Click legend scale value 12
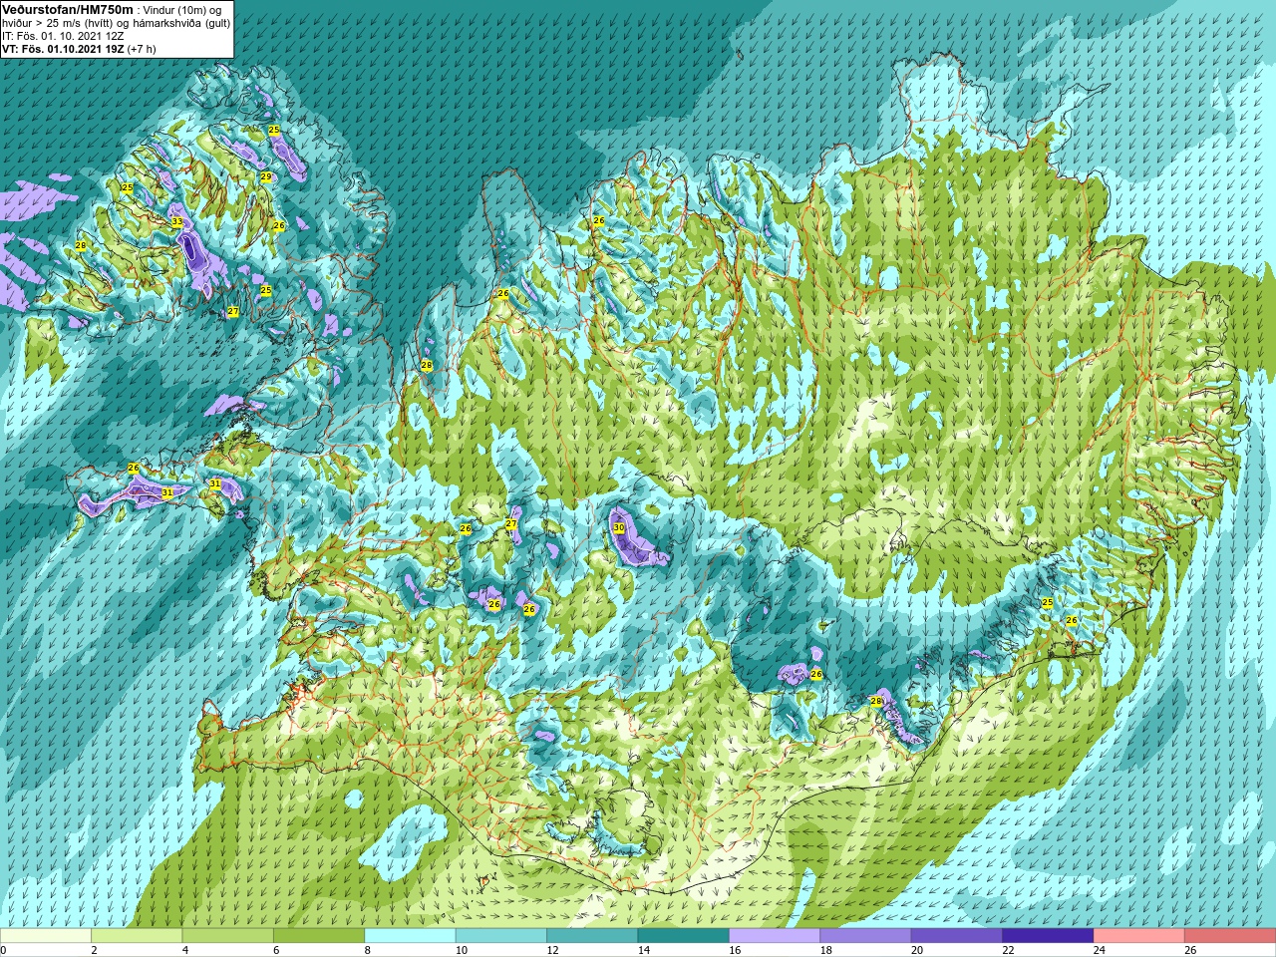This screenshot has height=957, width=1276. [x=550, y=950]
